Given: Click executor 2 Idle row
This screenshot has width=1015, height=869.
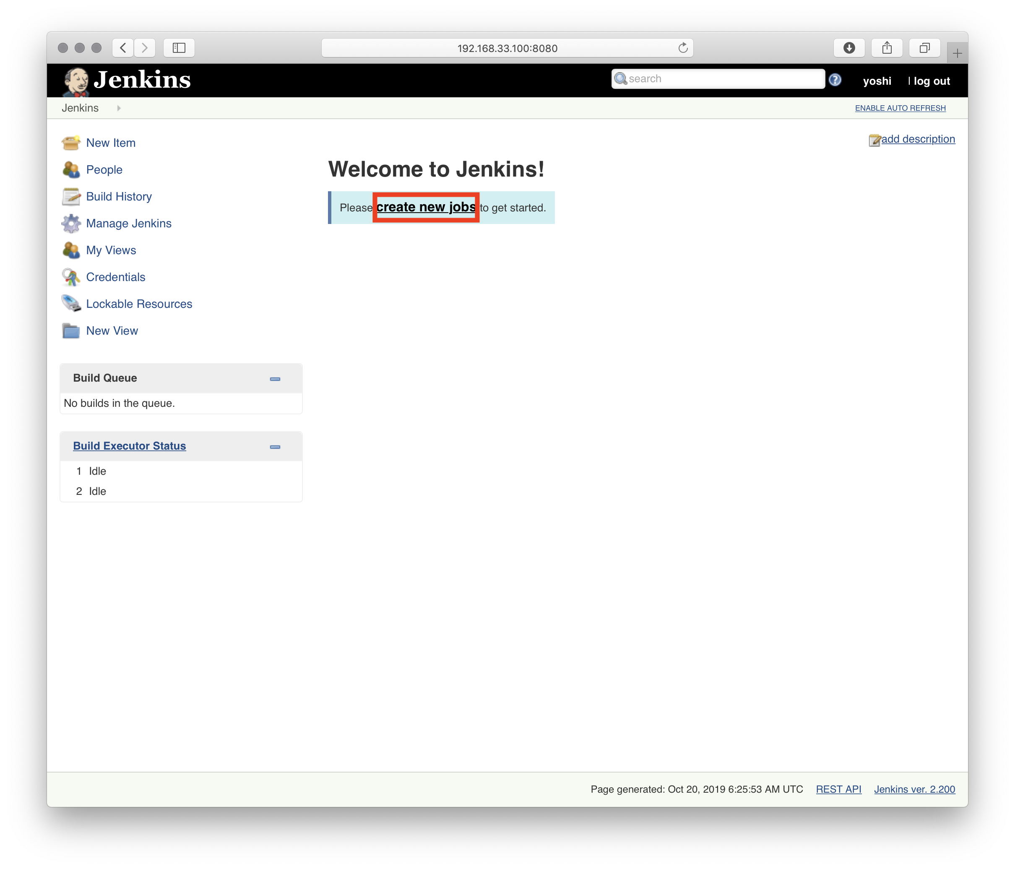Looking at the screenshot, I should (x=181, y=491).
